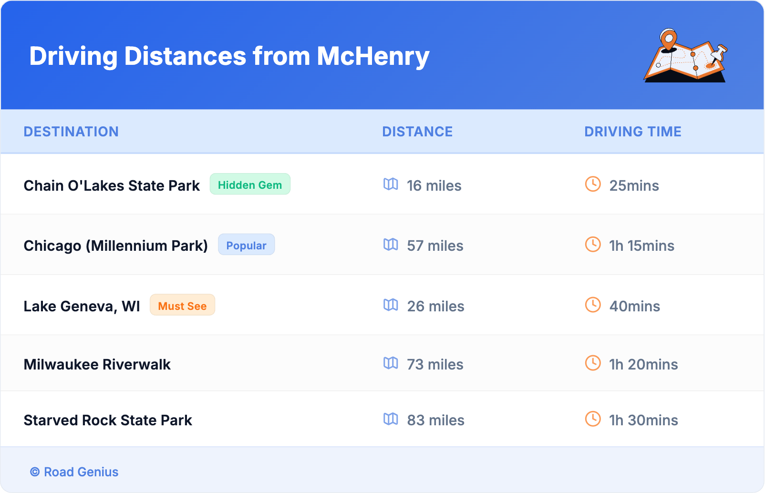Click the clock icon beside 40mins
The width and height of the screenshot is (765, 493).
coord(593,305)
